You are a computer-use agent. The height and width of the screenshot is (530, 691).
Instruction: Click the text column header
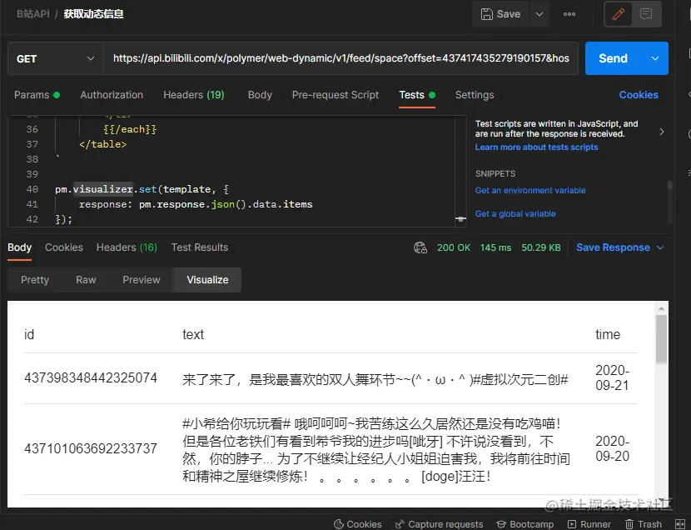tap(193, 335)
